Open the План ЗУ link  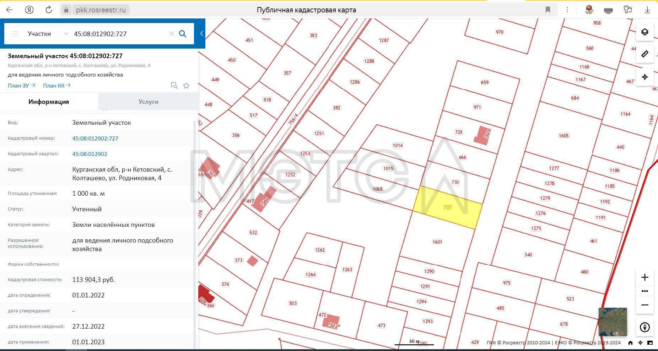pyautogui.click(x=21, y=85)
